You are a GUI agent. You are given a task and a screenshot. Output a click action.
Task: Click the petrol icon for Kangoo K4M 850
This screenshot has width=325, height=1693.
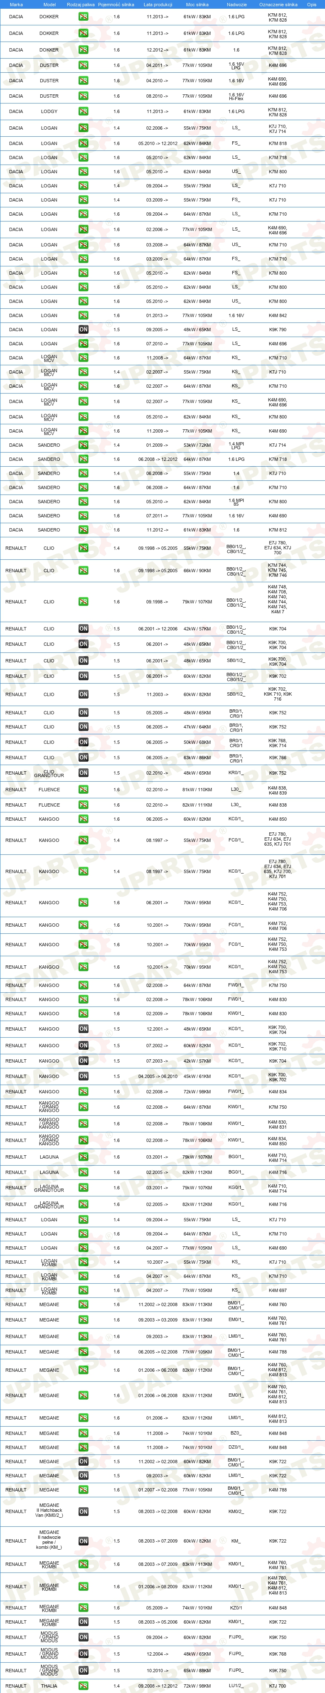[x=83, y=819]
